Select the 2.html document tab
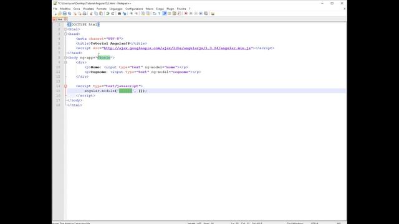The height and width of the screenshot is (224, 399). (x=59, y=19)
